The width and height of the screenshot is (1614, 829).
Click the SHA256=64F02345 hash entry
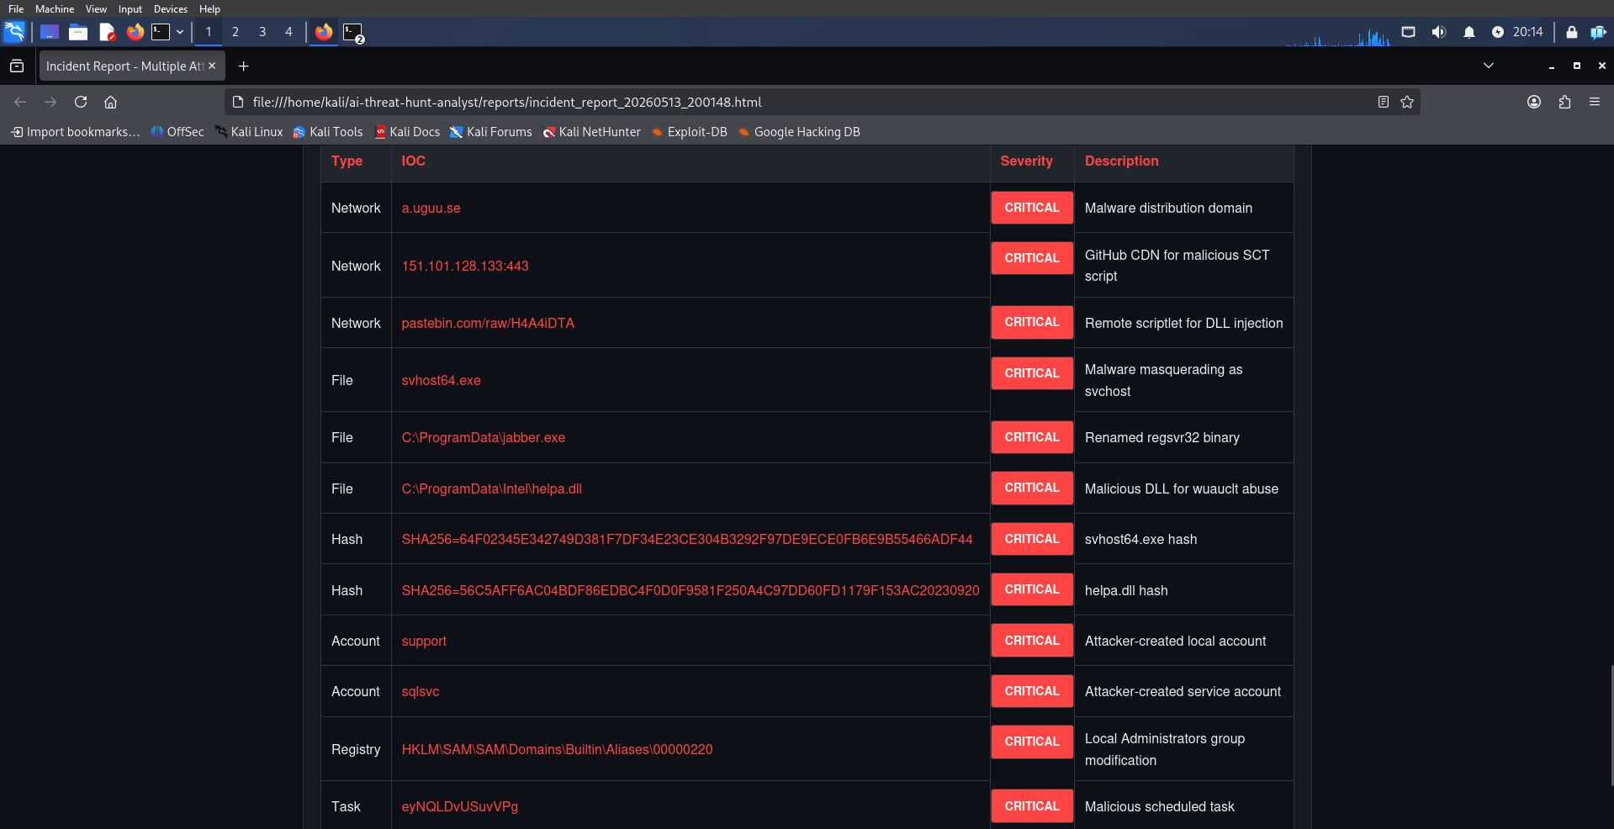click(687, 539)
